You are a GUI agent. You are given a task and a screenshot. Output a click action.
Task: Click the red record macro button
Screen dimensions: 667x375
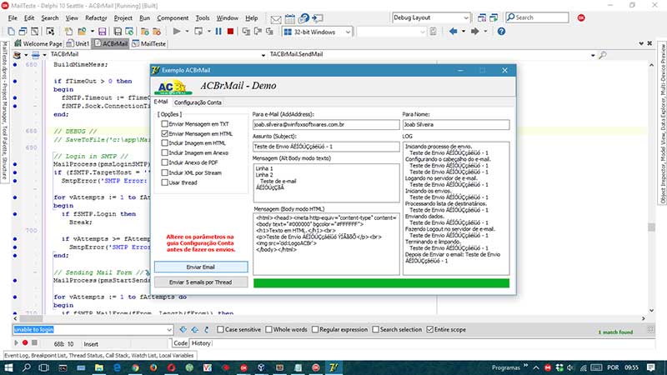pos(25,342)
